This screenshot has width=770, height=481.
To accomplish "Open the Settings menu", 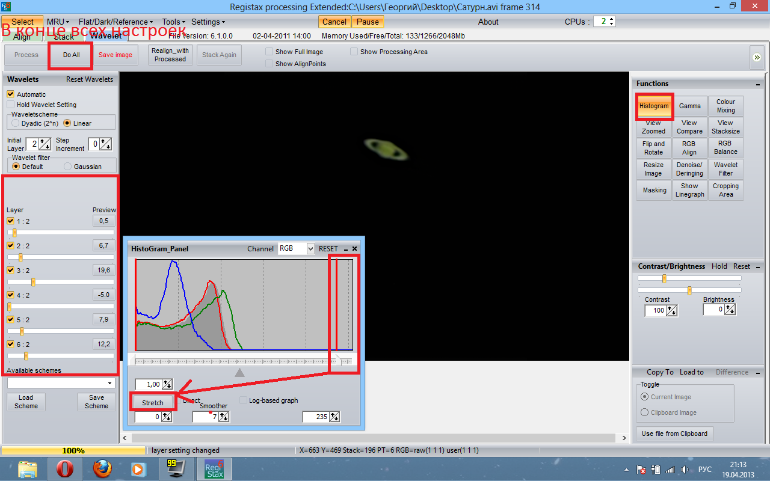I will point(209,22).
